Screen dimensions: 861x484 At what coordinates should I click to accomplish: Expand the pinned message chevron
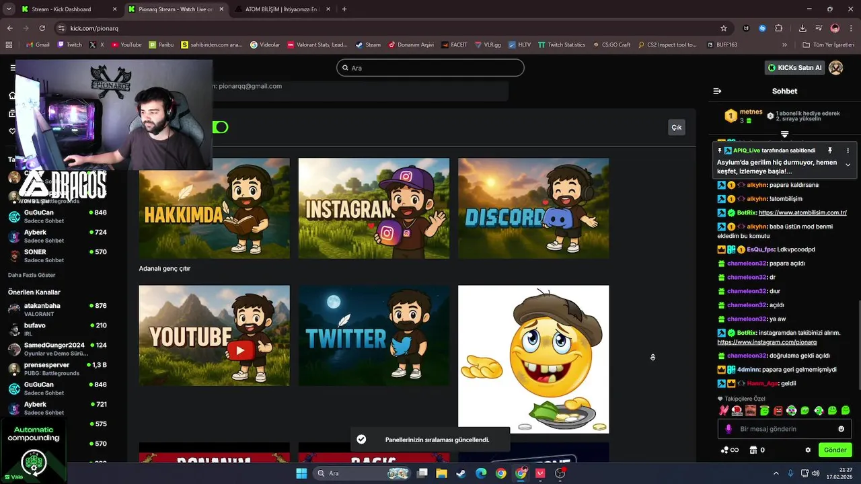pos(848,165)
